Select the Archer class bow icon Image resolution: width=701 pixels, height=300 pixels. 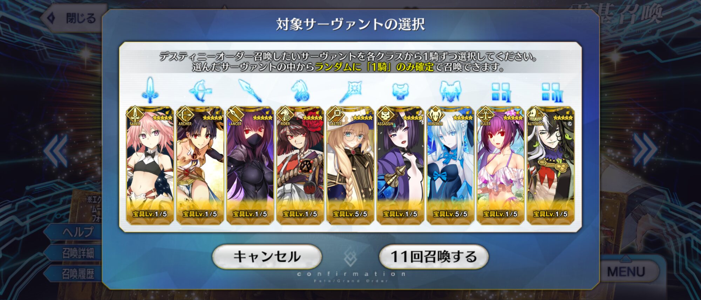point(200,90)
